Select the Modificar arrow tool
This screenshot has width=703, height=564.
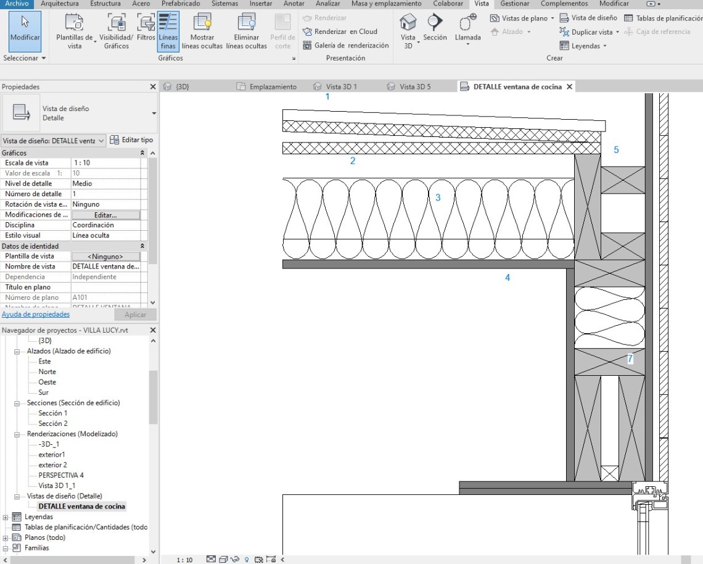[25, 29]
